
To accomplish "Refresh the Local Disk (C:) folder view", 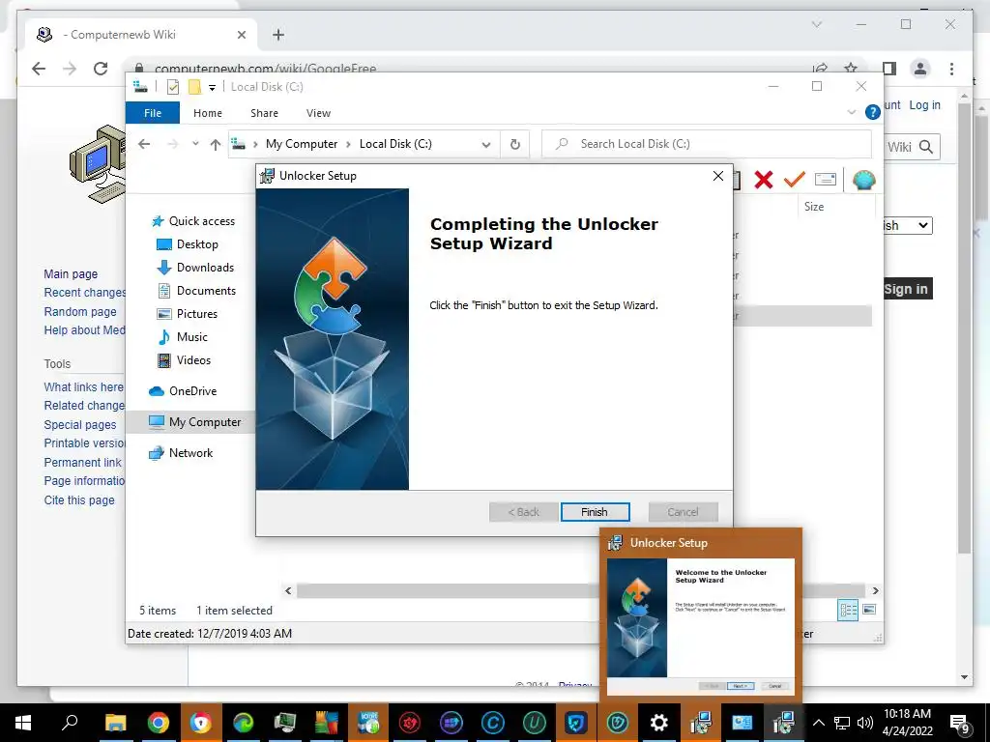I will click(515, 145).
